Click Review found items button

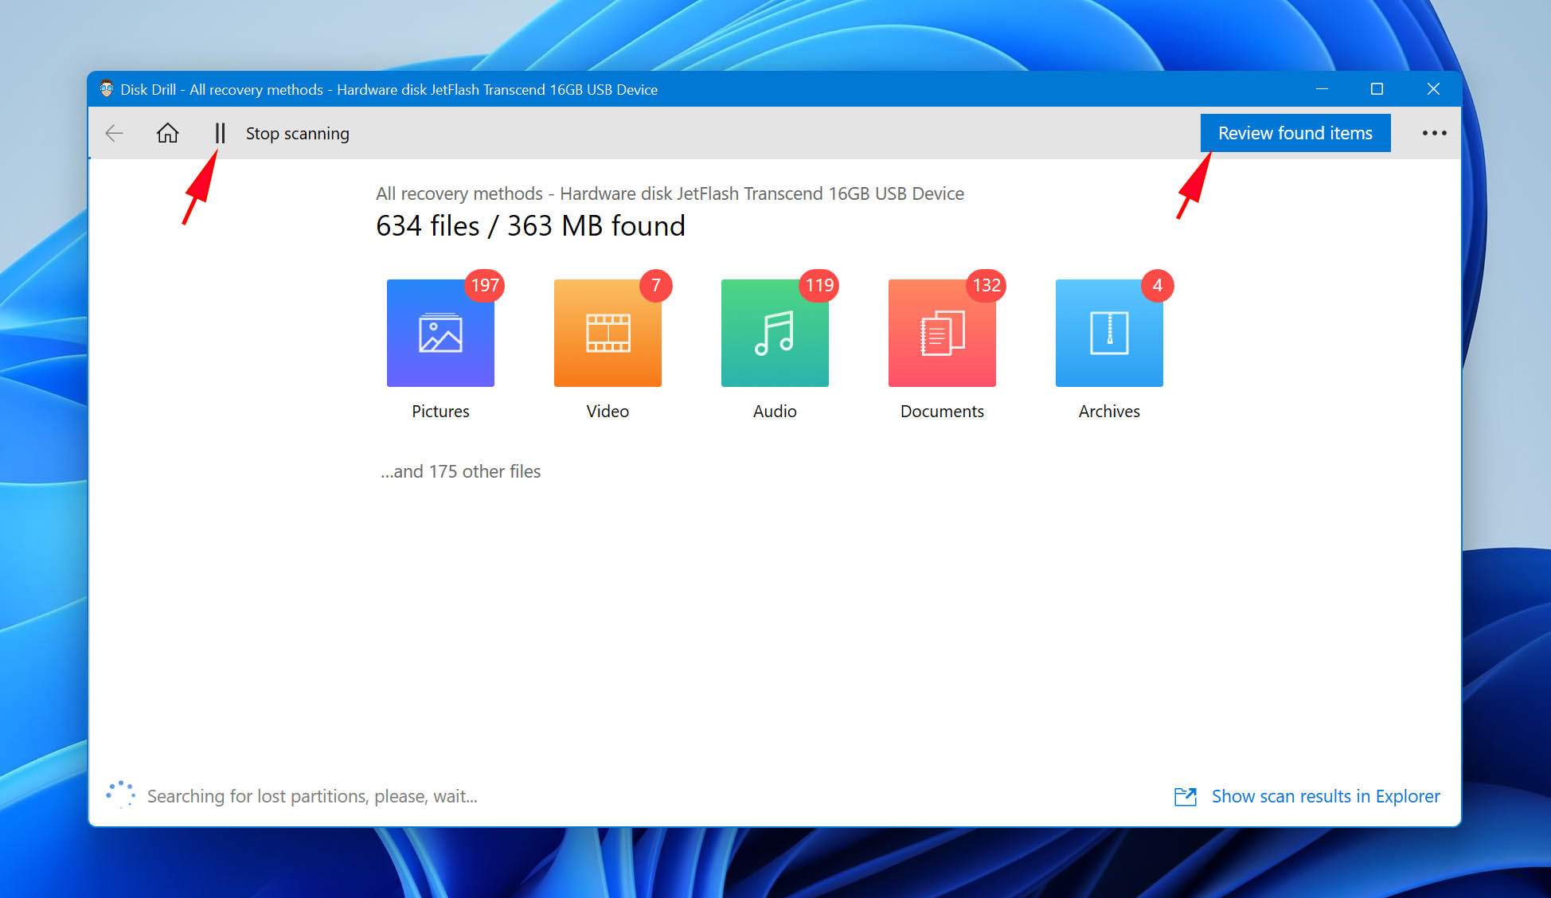click(x=1295, y=133)
